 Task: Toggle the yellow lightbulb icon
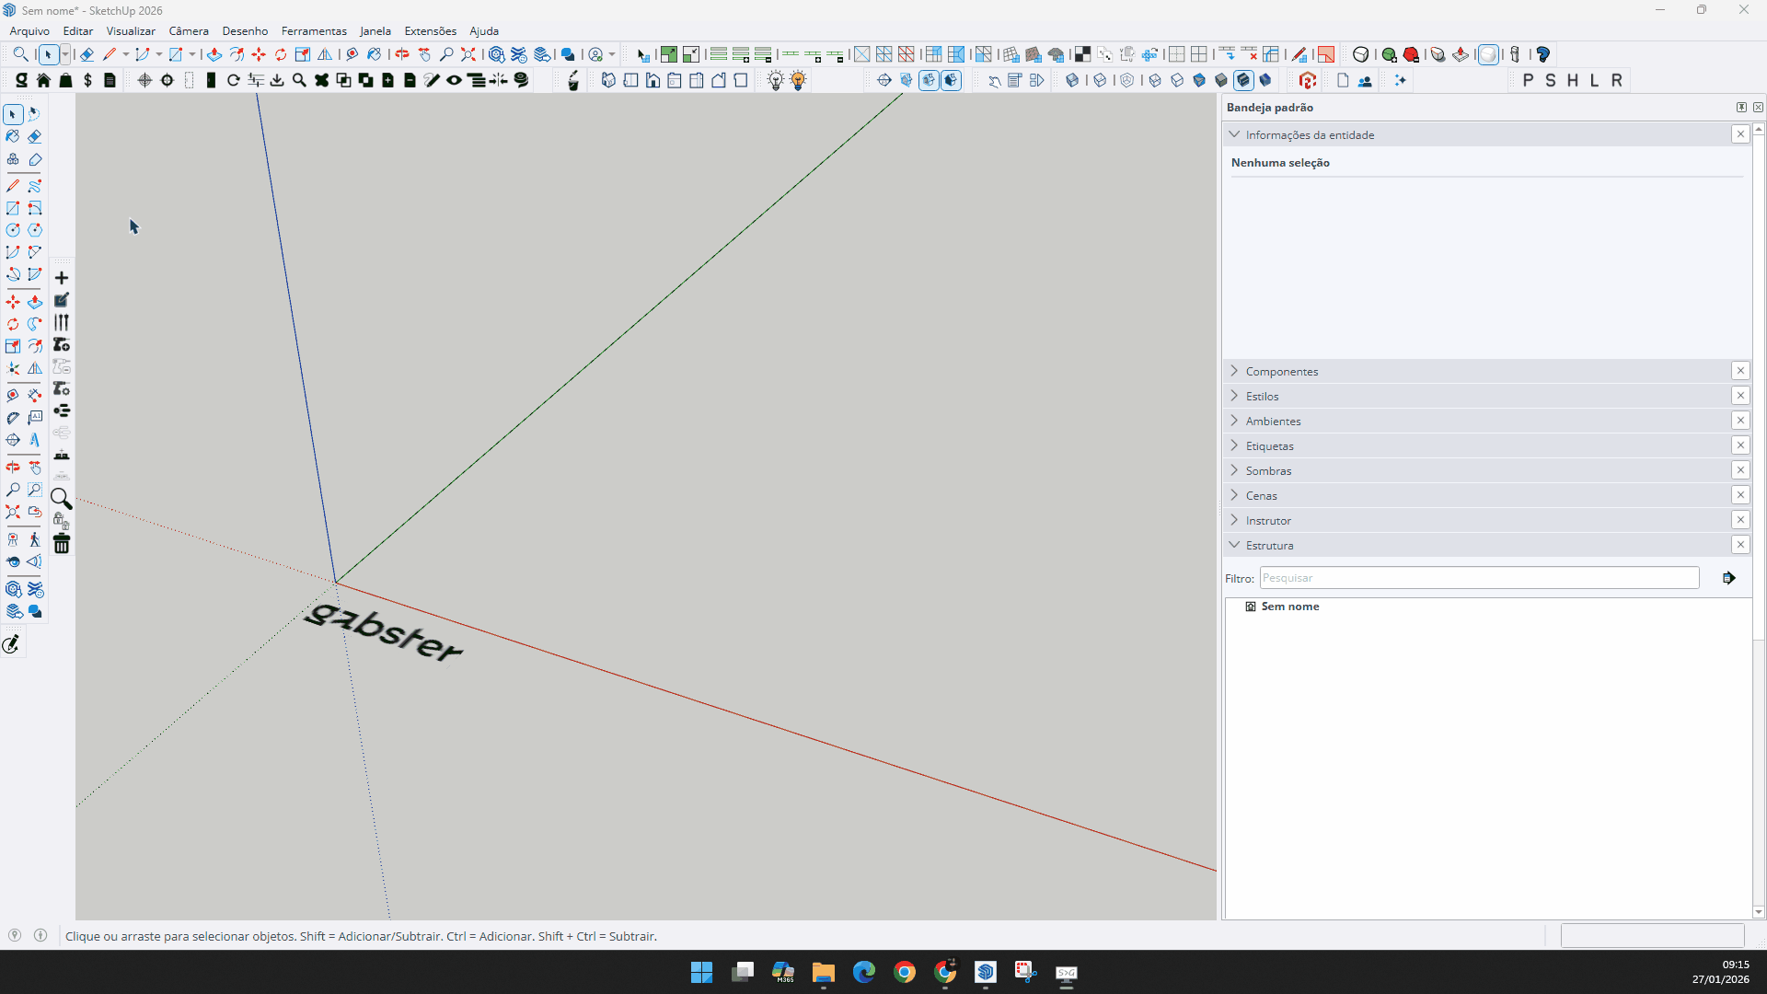(798, 81)
